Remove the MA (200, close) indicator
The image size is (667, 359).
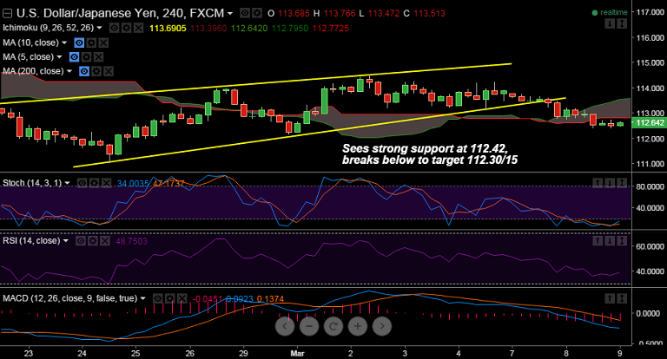[109, 71]
